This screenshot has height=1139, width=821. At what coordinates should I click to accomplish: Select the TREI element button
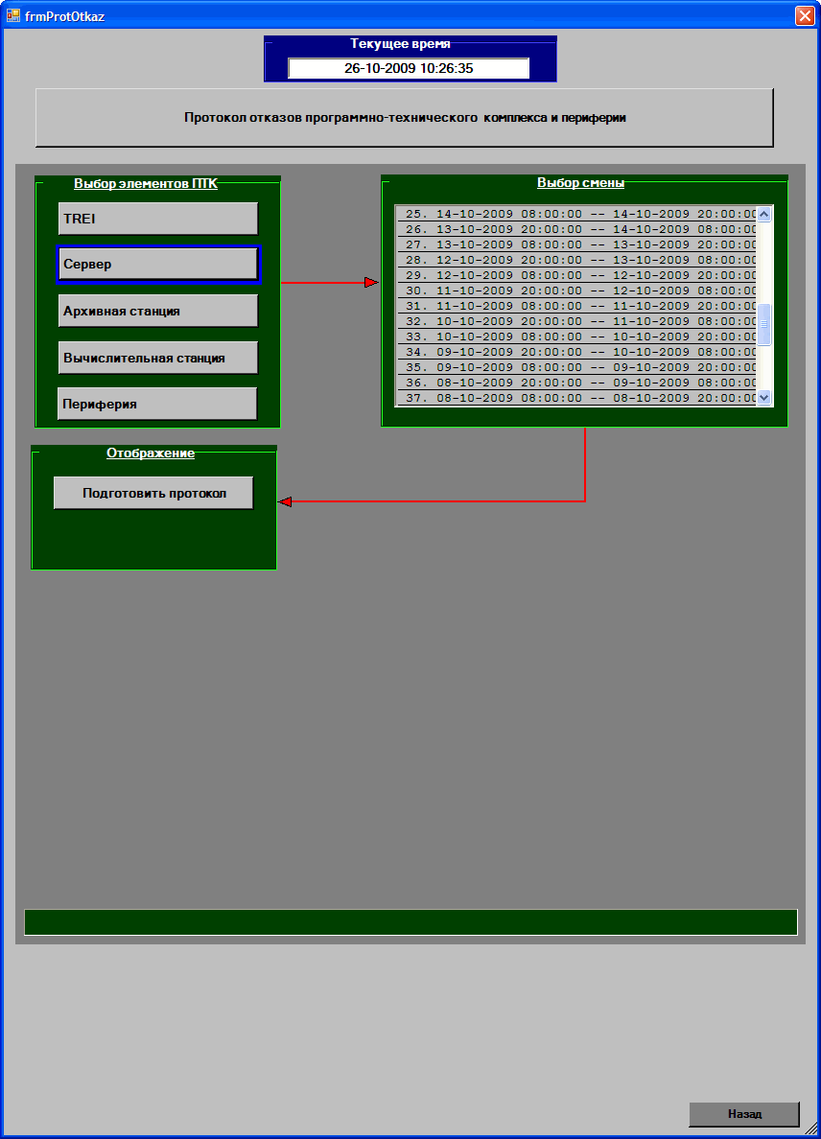click(157, 219)
